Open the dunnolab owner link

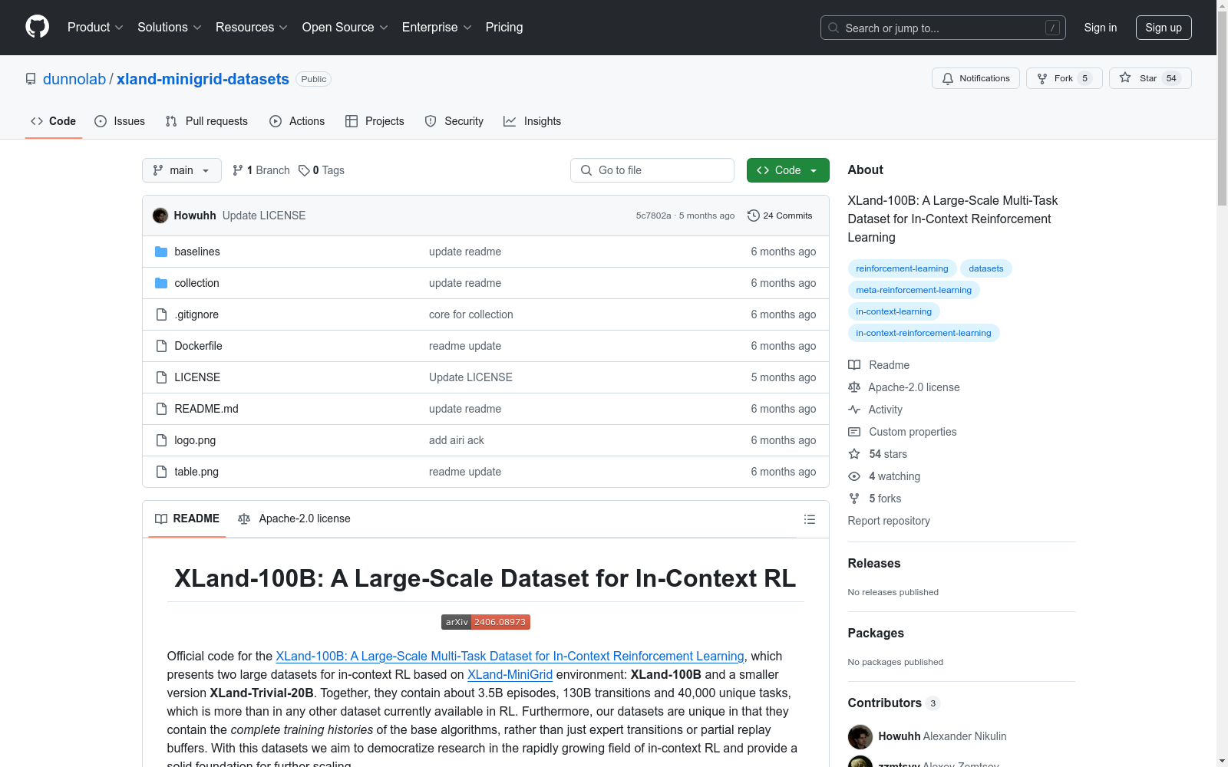coord(74,79)
